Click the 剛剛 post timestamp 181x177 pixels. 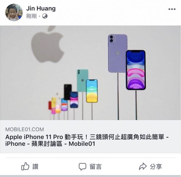31,16
